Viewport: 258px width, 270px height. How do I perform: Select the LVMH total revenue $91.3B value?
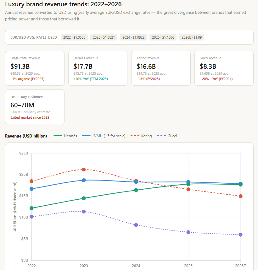20,67
